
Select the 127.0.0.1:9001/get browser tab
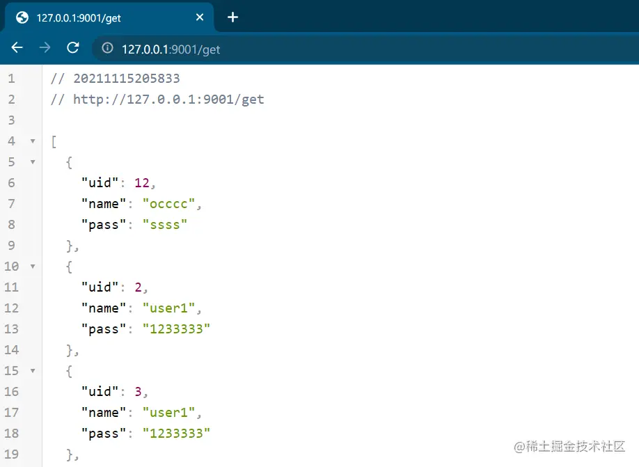(109, 17)
